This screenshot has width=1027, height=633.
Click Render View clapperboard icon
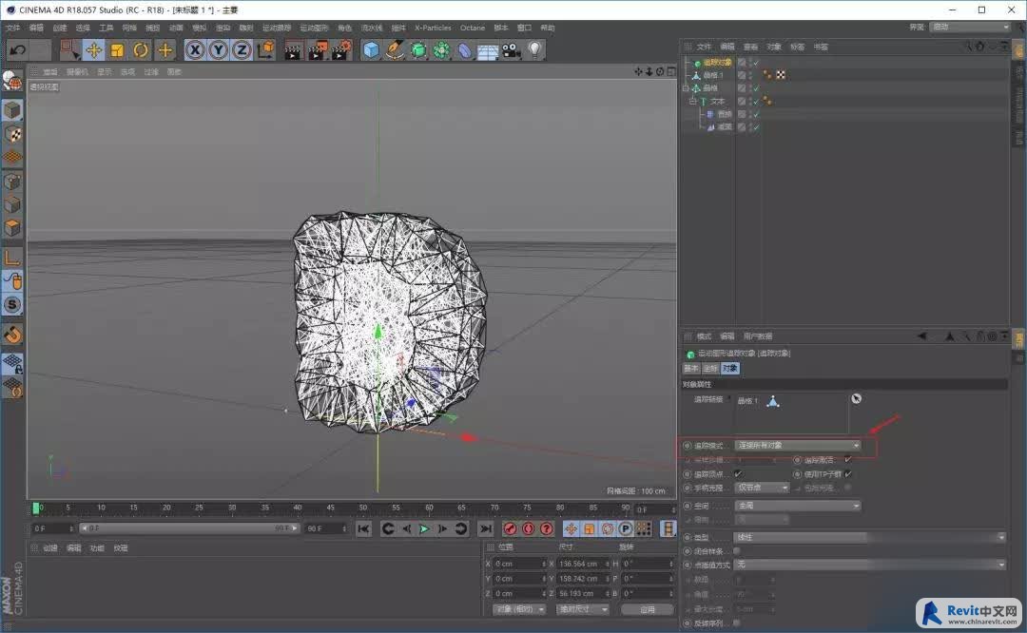[293, 49]
